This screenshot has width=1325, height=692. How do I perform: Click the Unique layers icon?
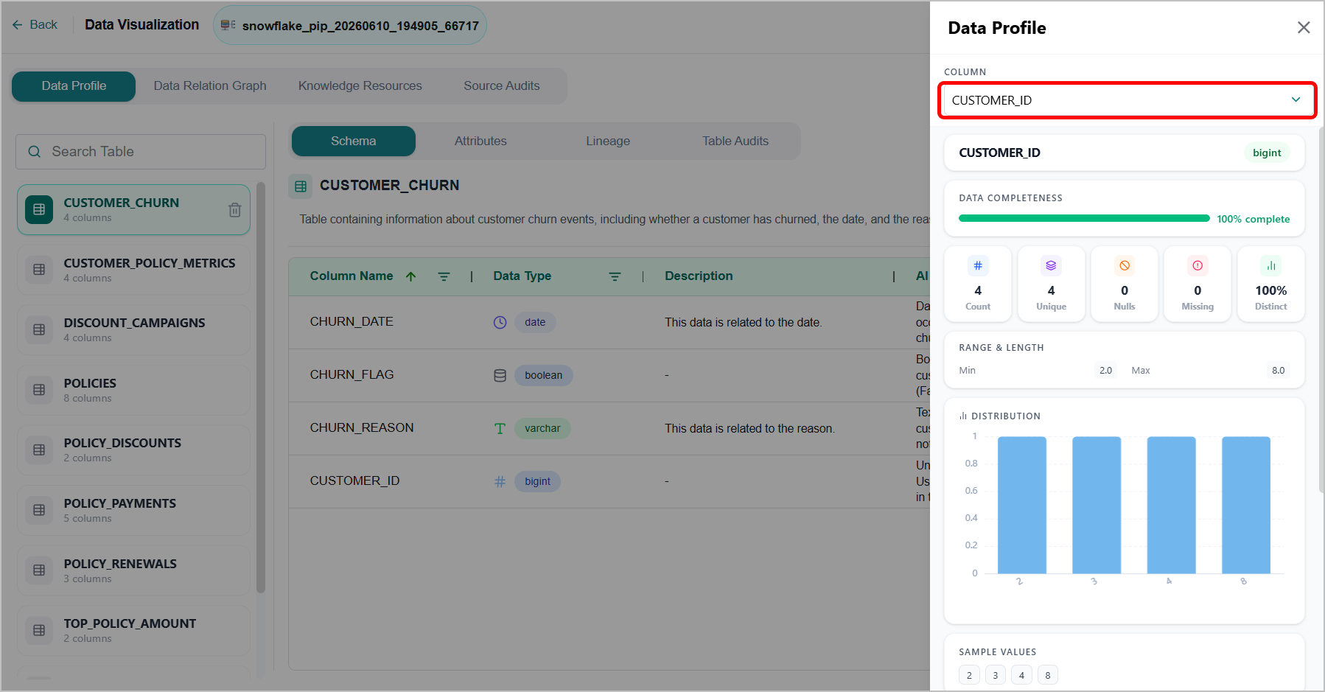tap(1051, 265)
